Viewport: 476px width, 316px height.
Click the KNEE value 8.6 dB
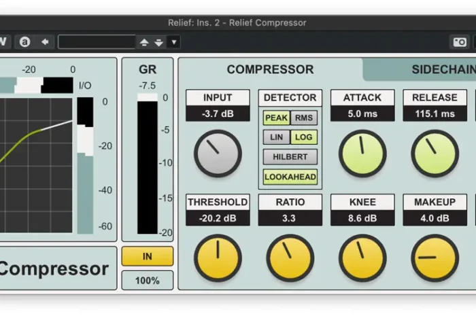[362, 218]
